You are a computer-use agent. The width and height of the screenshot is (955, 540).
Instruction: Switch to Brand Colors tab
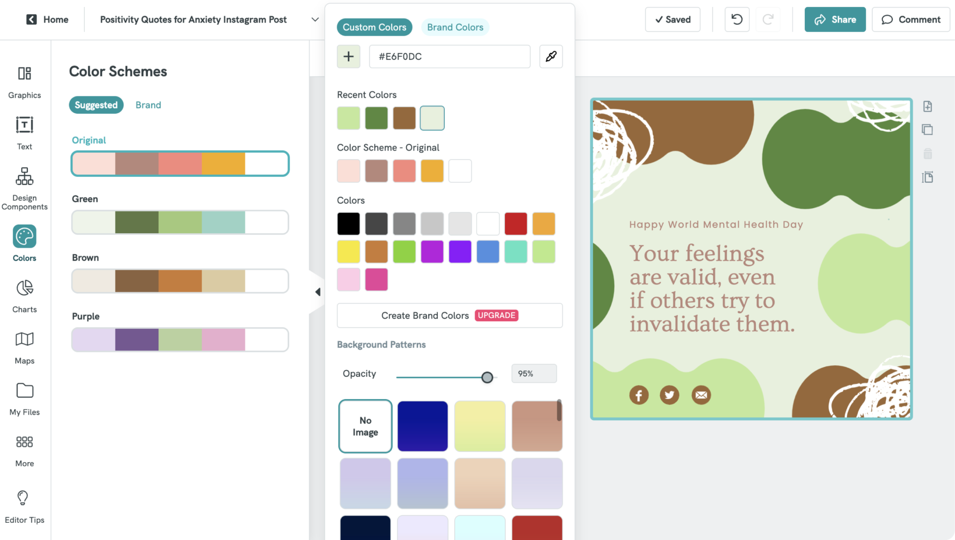(455, 27)
